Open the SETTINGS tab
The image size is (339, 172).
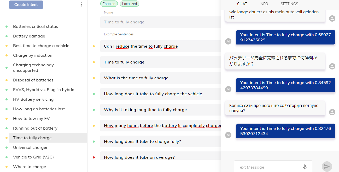pyautogui.click(x=289, y=4)
